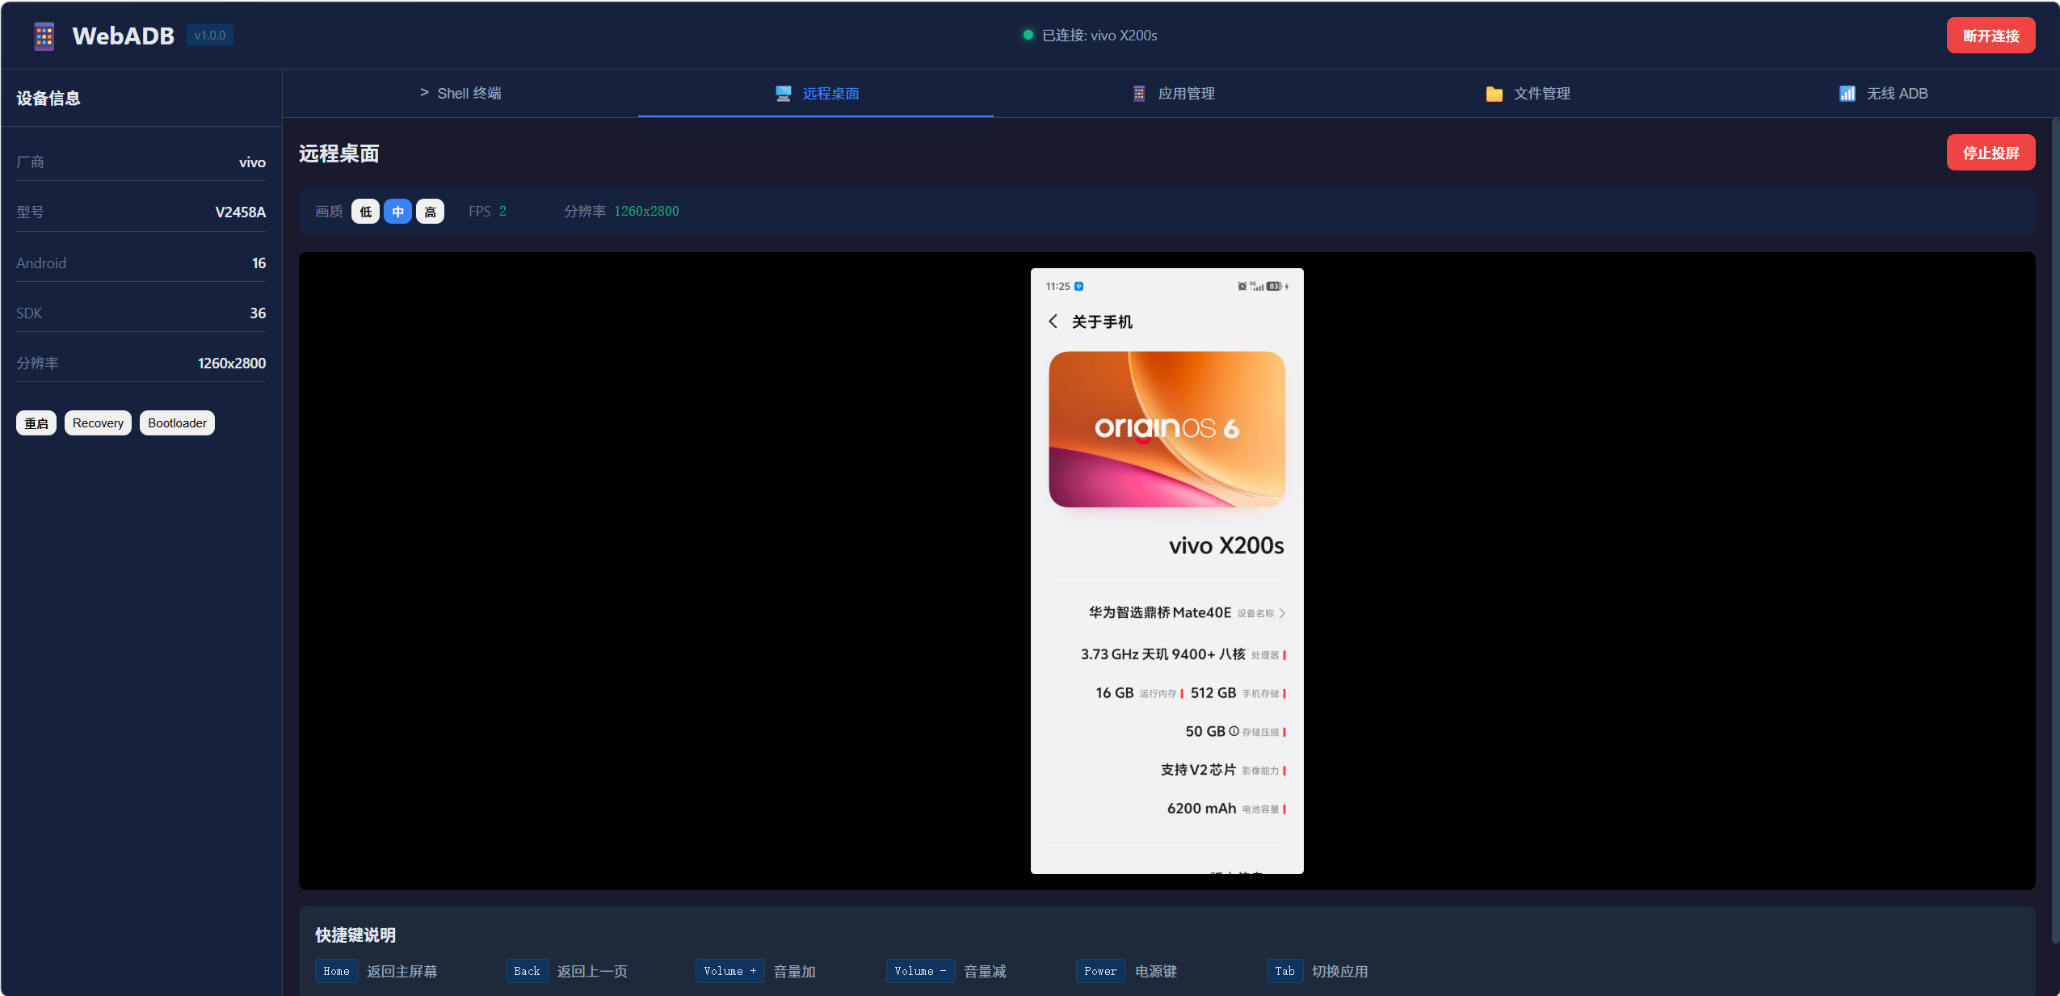Open the 无线 ADB tab
Viewport: 2060px width, 996px height.
pyautogui.click(x=1882, y=93)
